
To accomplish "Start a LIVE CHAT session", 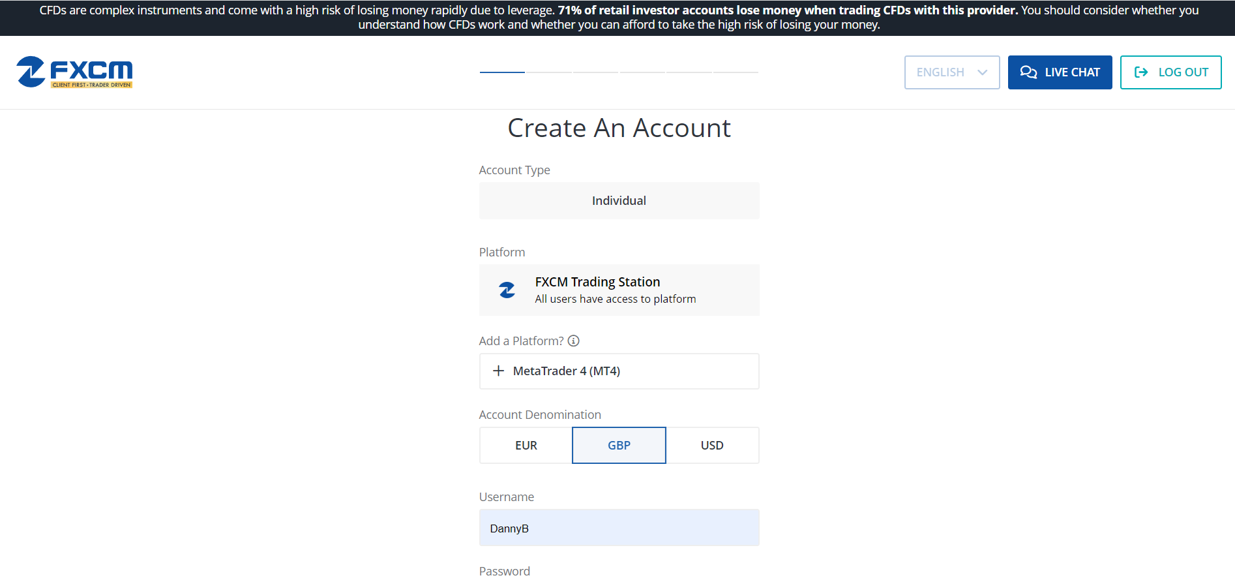I will 1060,72.
